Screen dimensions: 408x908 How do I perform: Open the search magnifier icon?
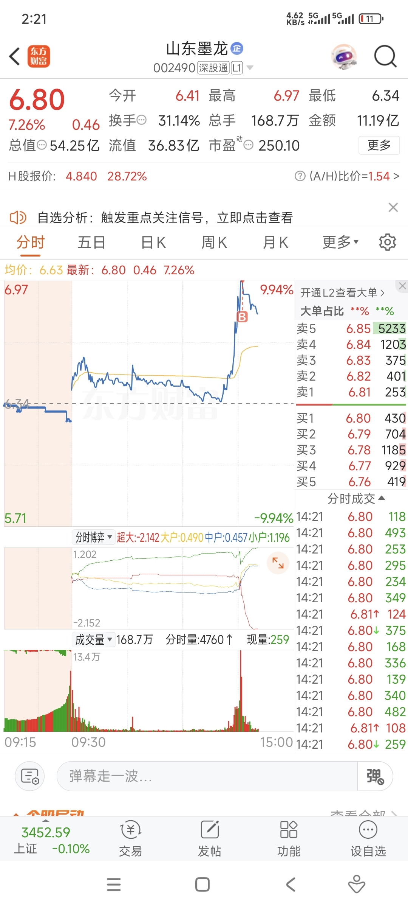(385, 56)
